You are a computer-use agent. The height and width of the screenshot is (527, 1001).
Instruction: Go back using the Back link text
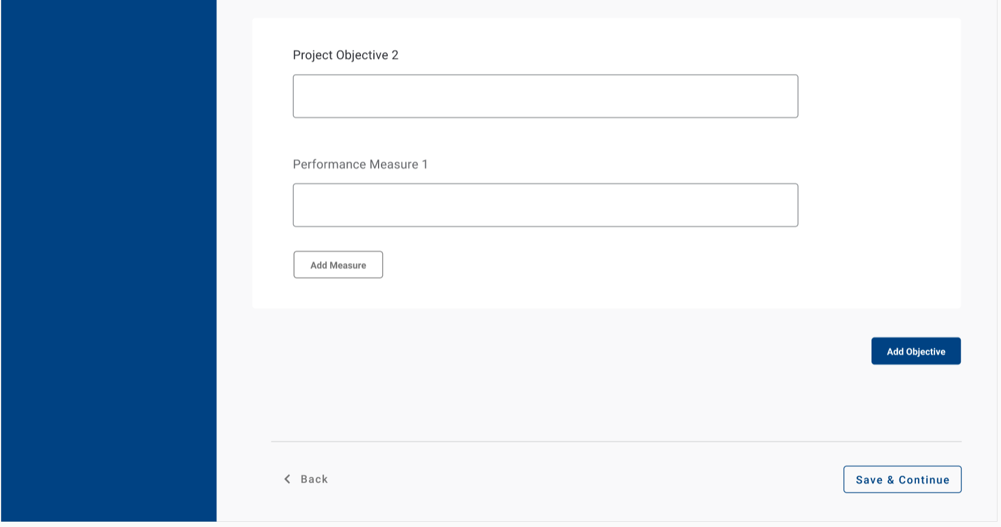click(x=314, y=479)
